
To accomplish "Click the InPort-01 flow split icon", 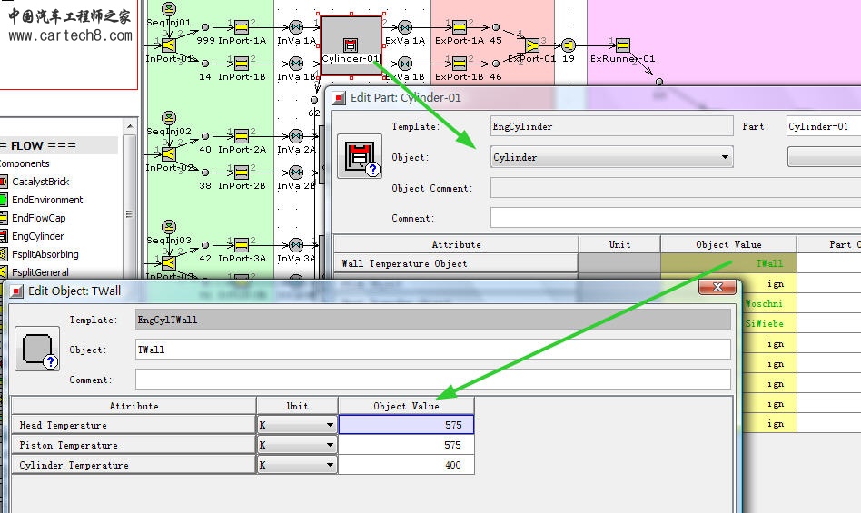I will coord(169,45).
